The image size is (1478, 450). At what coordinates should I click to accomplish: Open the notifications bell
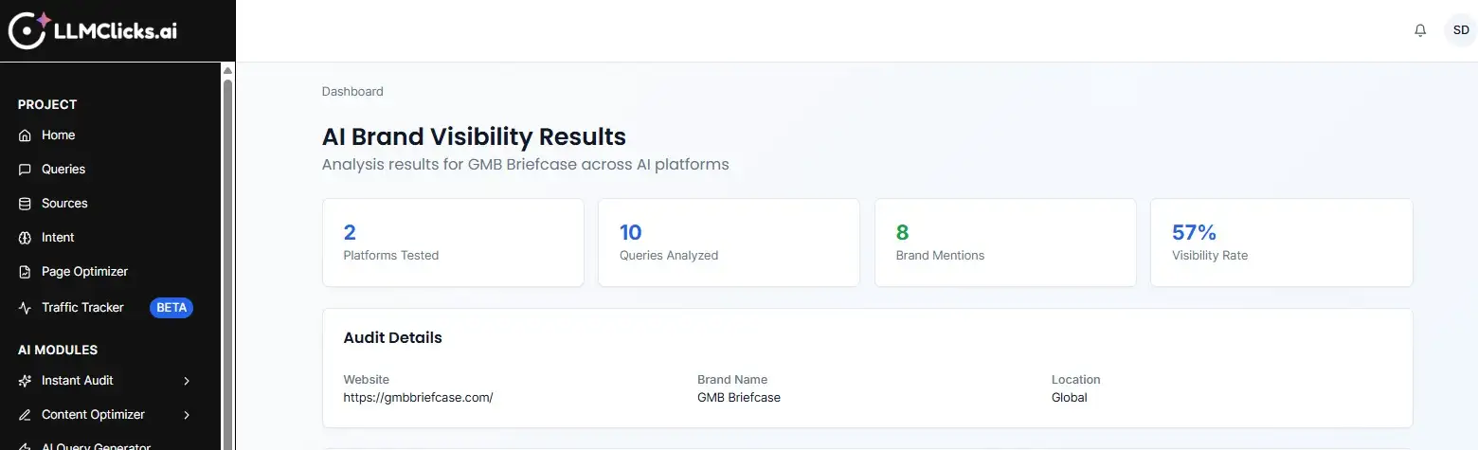[1420, 30]
